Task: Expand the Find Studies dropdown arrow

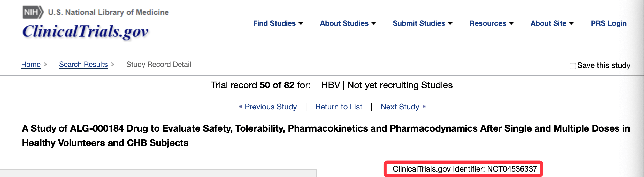Action: click(301, 23)
